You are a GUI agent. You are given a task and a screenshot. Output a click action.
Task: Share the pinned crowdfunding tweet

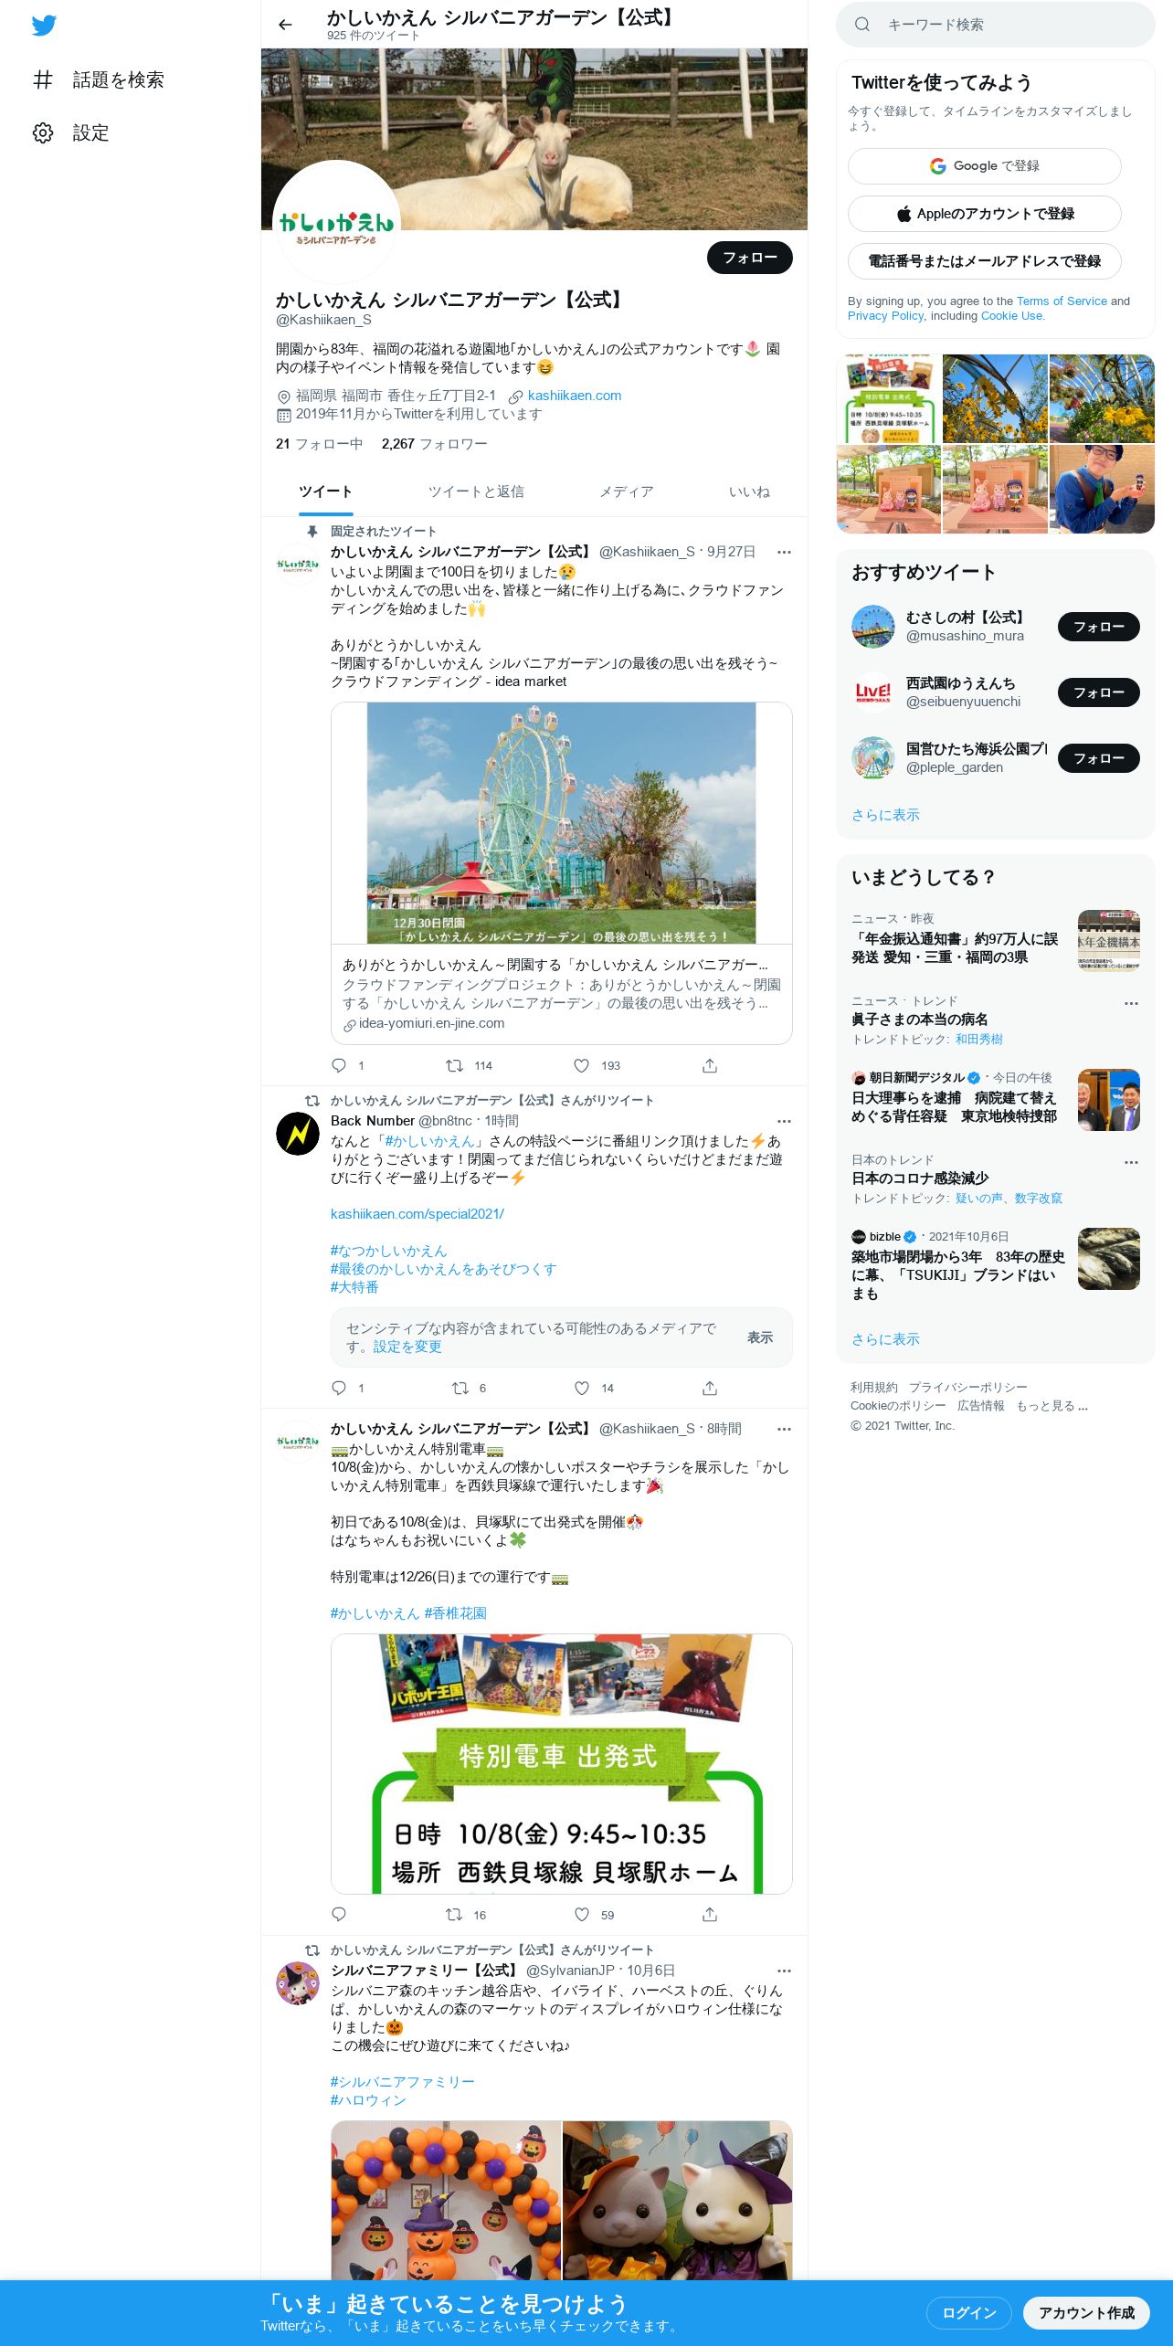(x=710, y=1065)
